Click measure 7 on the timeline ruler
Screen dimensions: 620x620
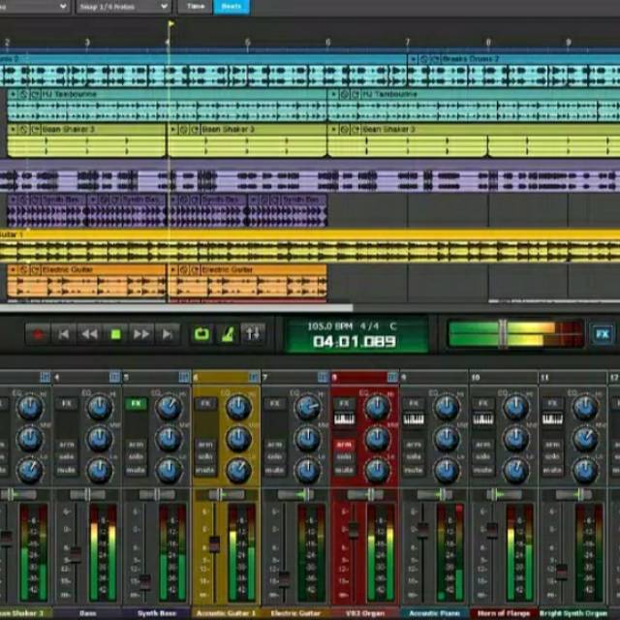coord(407,42)
